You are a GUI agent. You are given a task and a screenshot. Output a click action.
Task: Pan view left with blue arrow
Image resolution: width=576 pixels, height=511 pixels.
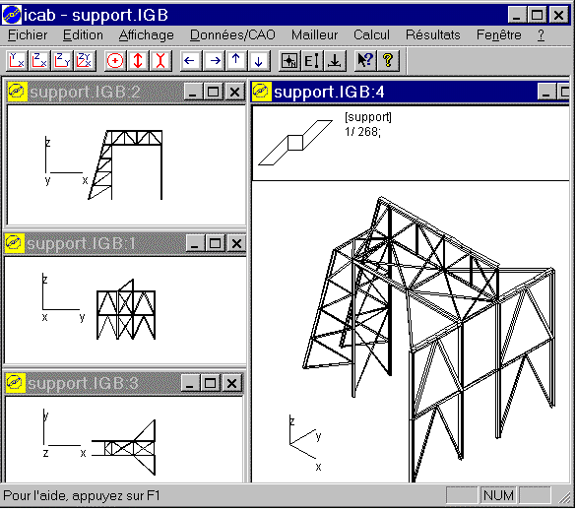click(x=190, y=60)
